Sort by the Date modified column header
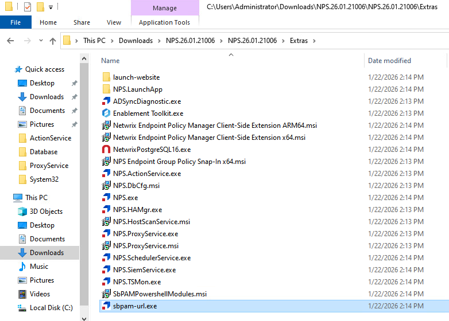This screenshot has width=449, height=321. point(389,61)
